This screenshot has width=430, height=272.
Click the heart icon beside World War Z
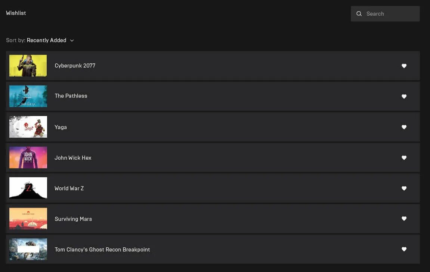click(x=404, y=188)
